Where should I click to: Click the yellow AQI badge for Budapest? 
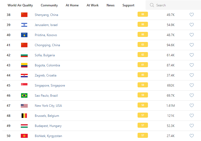pos(143,125)
